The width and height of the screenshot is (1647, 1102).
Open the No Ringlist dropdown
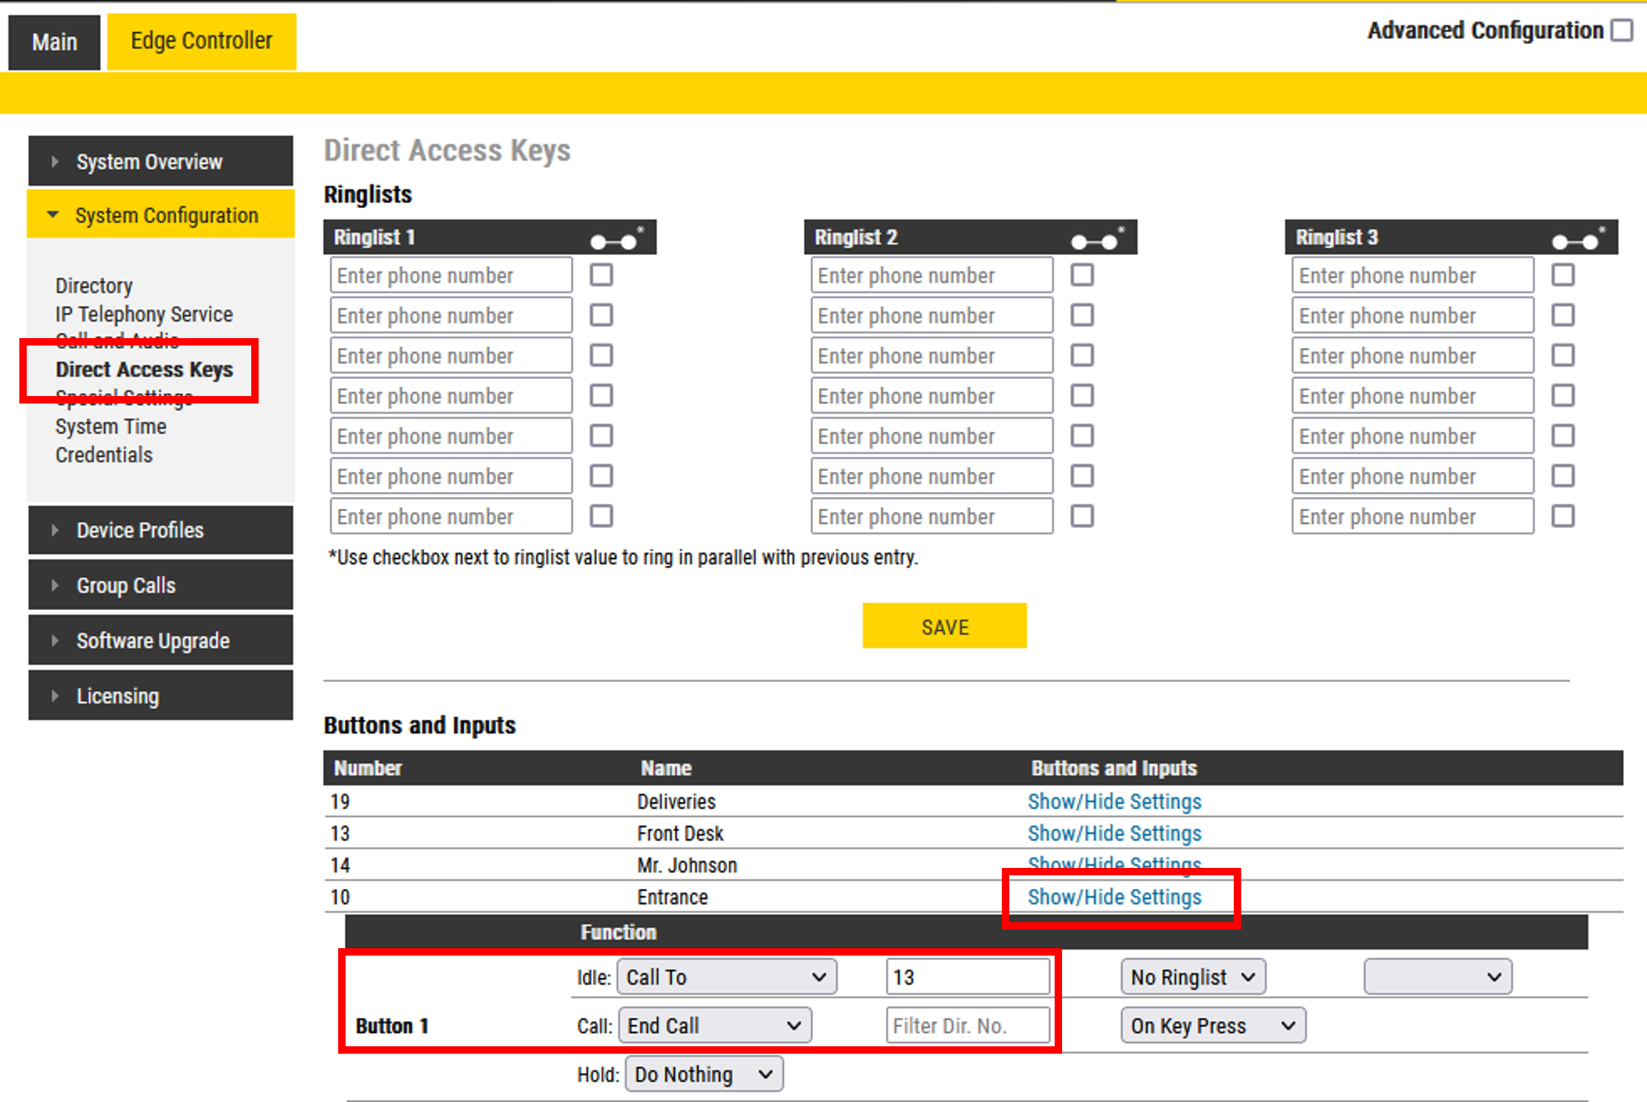tap(1192, 977)
